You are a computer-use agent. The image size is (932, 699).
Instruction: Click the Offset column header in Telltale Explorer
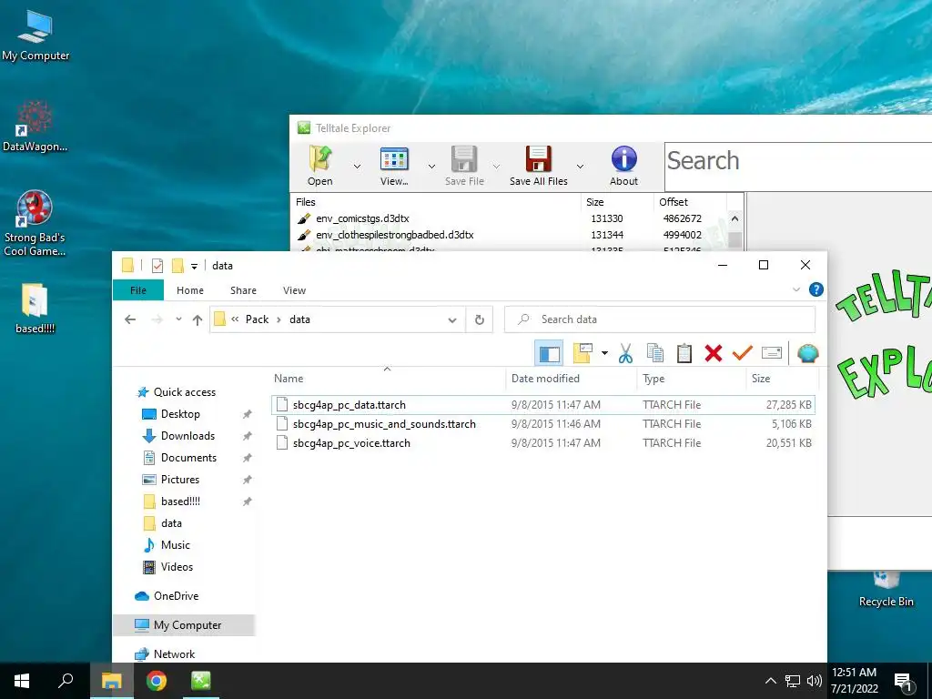690,202
